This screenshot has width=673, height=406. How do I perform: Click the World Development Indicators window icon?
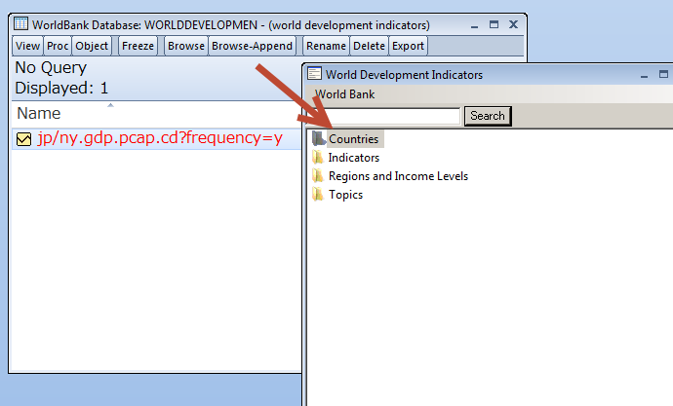pos(314,74)
